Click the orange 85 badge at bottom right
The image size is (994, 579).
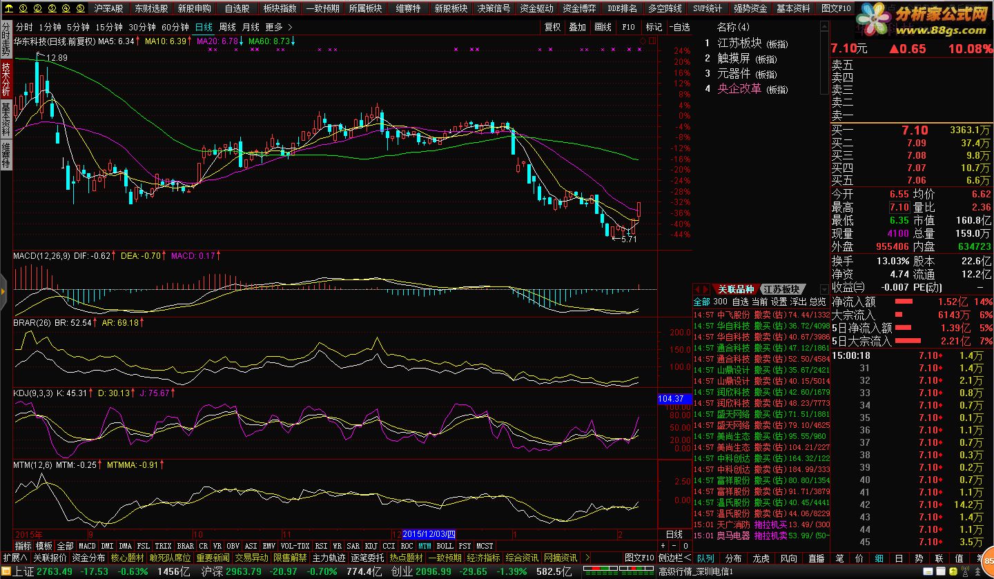coord(988,560)
